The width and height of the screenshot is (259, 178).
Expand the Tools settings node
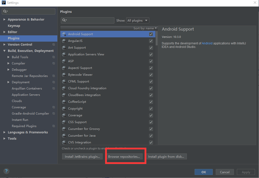(5, 138)
